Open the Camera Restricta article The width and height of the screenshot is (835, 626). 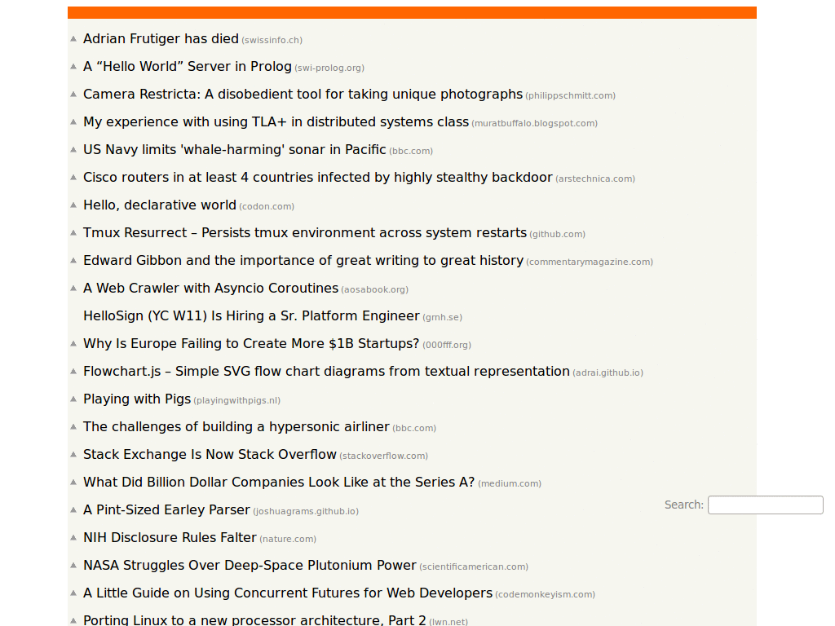click(303, 95)
